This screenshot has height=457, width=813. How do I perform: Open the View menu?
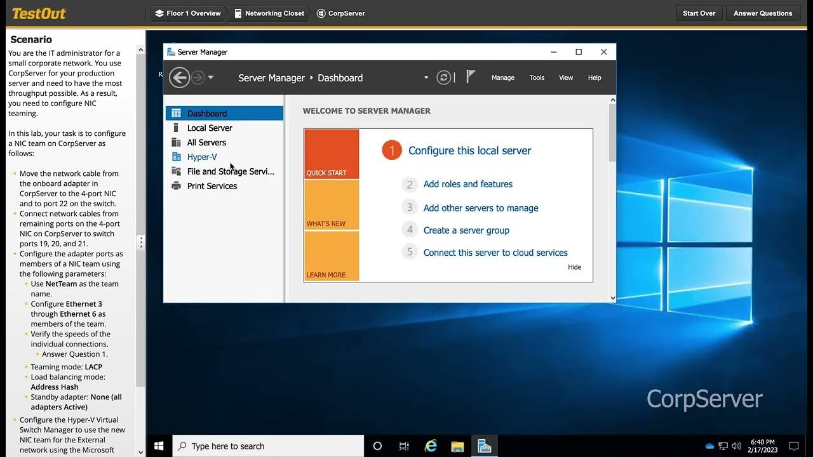566,77
